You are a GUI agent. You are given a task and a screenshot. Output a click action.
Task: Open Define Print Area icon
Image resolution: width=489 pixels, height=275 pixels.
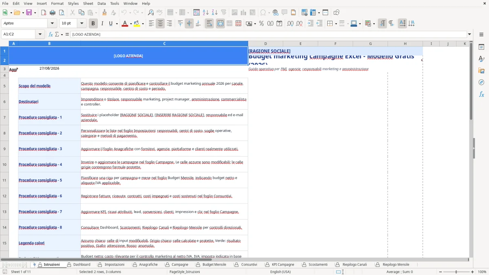click(304, 13)
